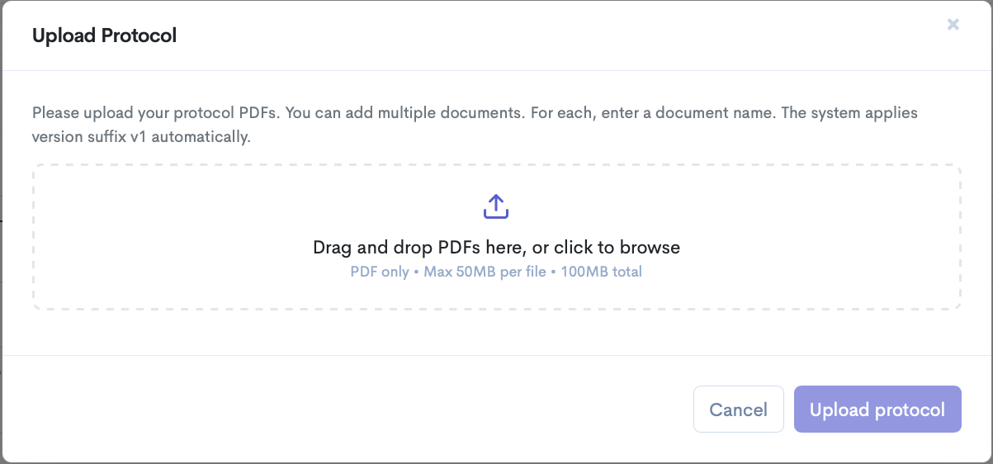Click the "click to browse" text
The width and height of the screenshot is (993, 464).
617,248
